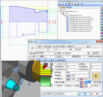103x97 pixels.
Task: Choose 복합 from the open cycle-type list
Action: pos(85,86)
